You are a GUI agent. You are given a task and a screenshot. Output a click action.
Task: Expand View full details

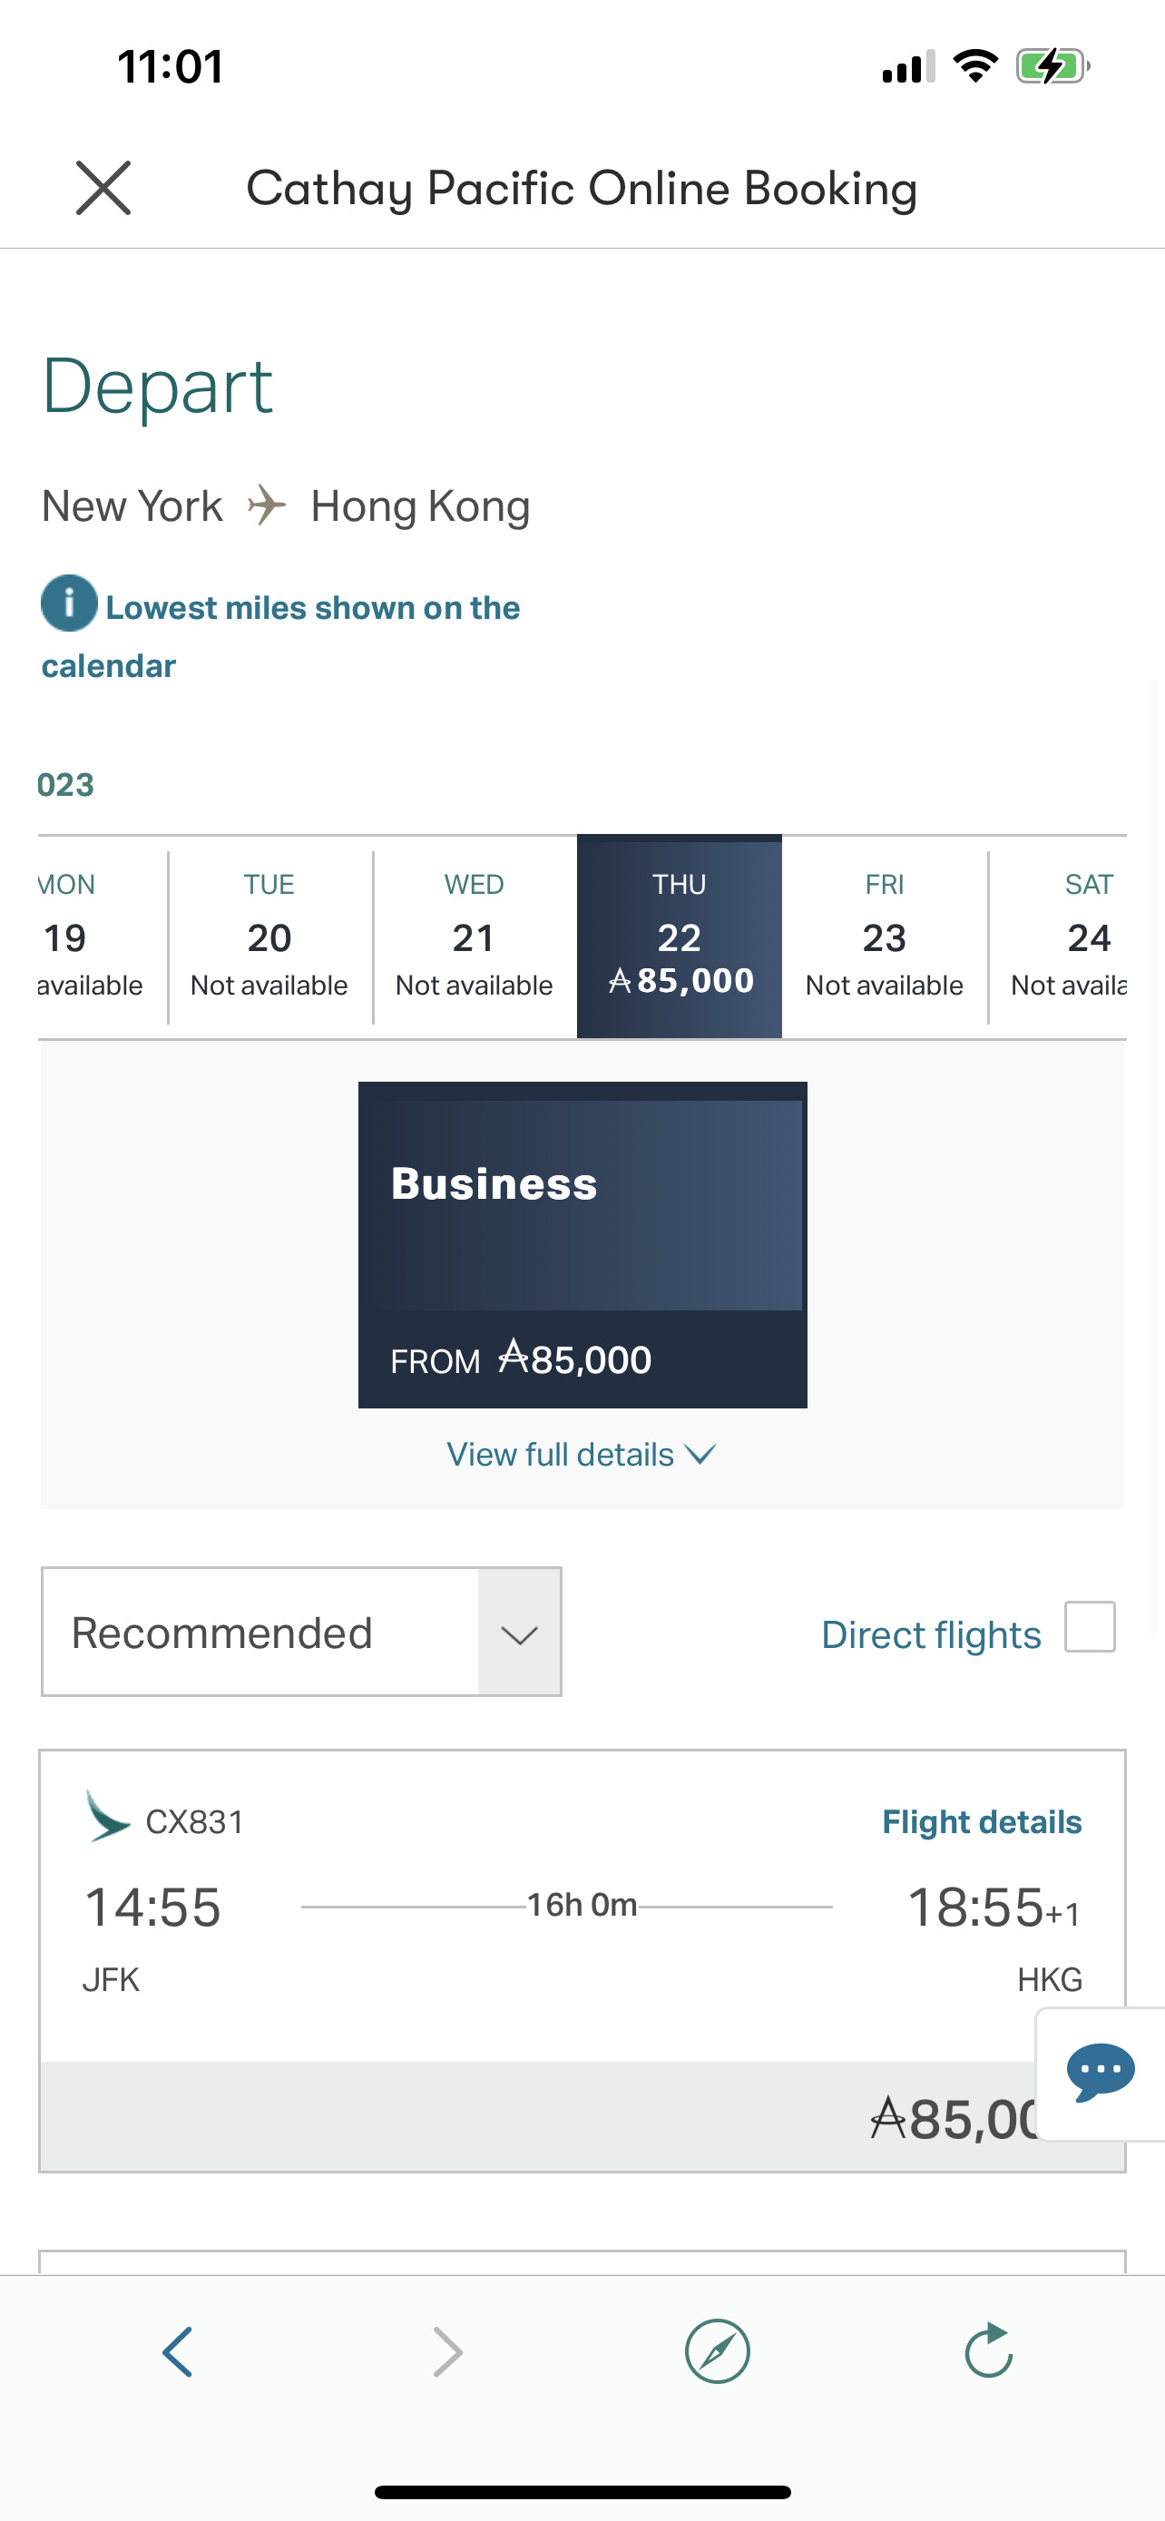pos(581,1455)
